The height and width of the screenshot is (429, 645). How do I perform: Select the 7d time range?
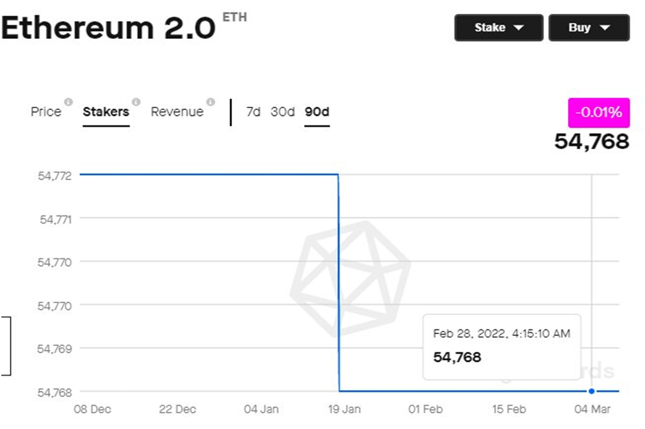[x=253, y=112]
